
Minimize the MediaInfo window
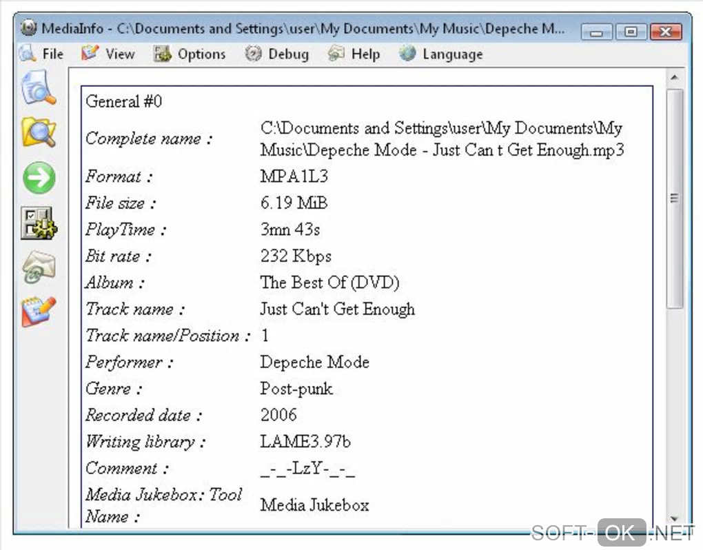(596, 32)
